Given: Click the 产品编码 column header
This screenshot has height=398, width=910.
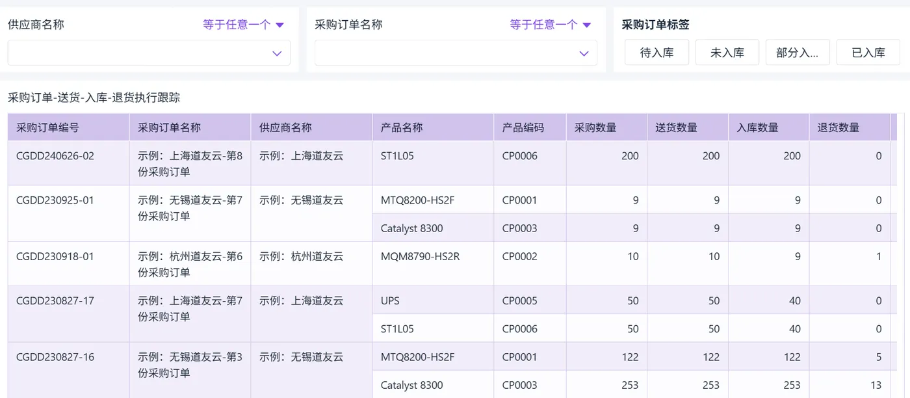Looking at the screenshot, I should click(x=530, y=127).
